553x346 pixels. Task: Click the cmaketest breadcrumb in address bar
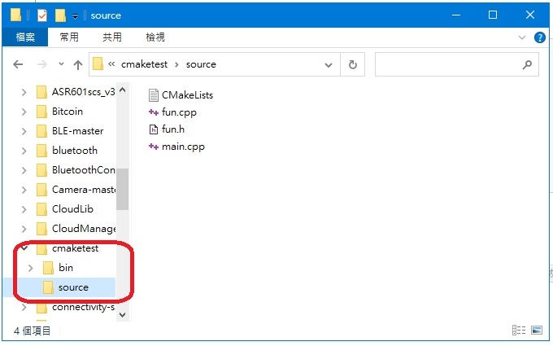click(144, 64)
